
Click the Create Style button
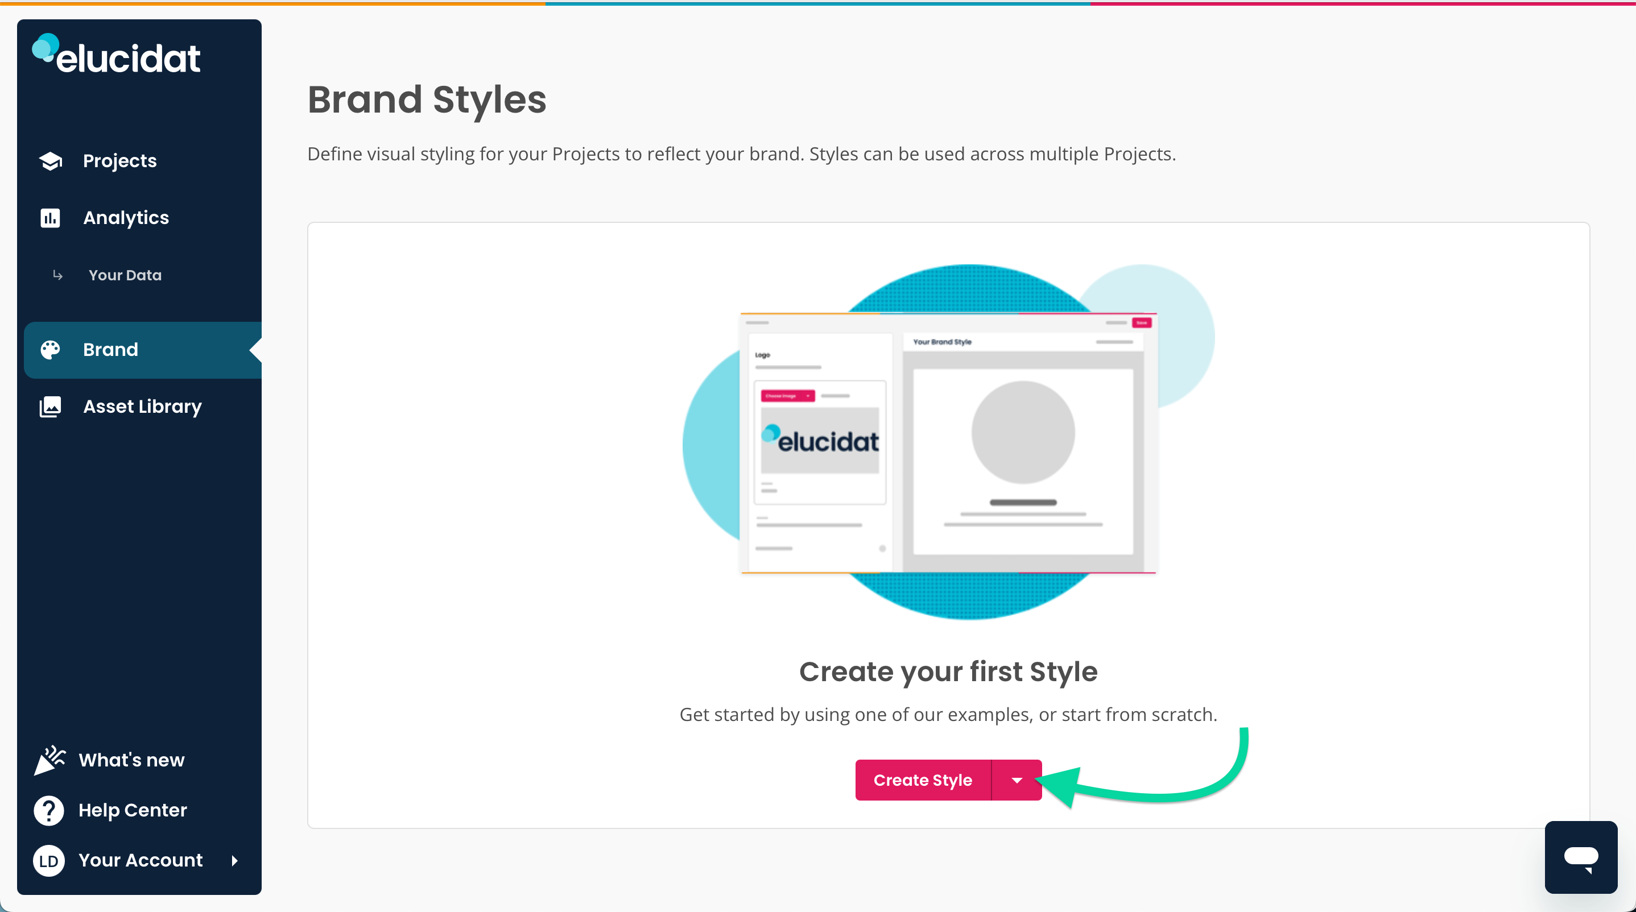[x=923, y=780]
